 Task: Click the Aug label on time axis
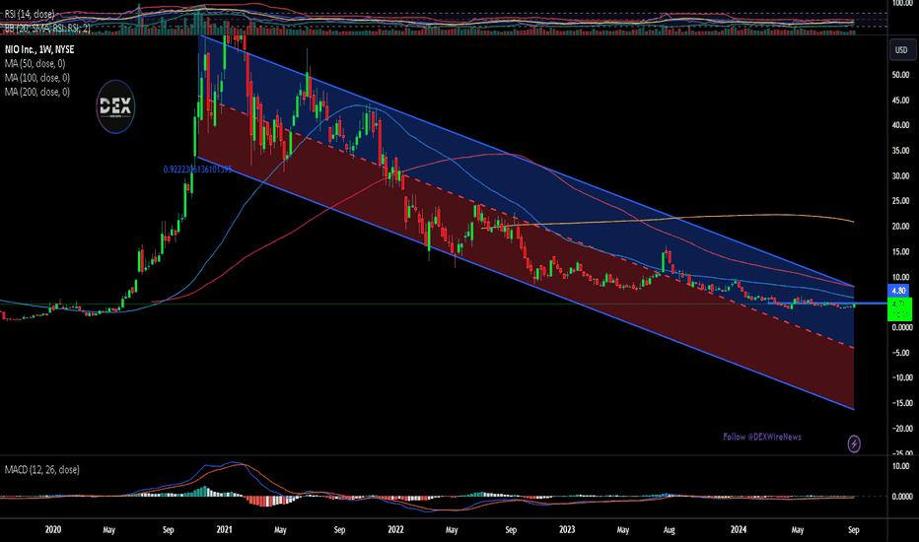click(x=669, y=530)
